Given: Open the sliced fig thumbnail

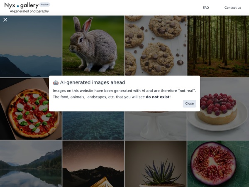Looking at the screenshot, I should click(218, 164).
